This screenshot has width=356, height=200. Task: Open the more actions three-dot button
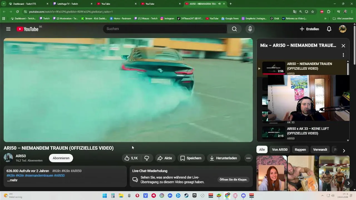click(x=248, y=158)
